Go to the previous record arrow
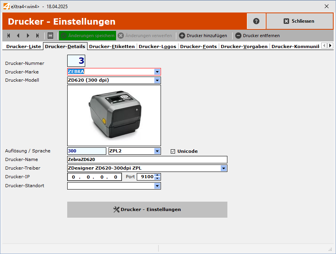This screenshot has width=336, height=254. pos(18,36)
